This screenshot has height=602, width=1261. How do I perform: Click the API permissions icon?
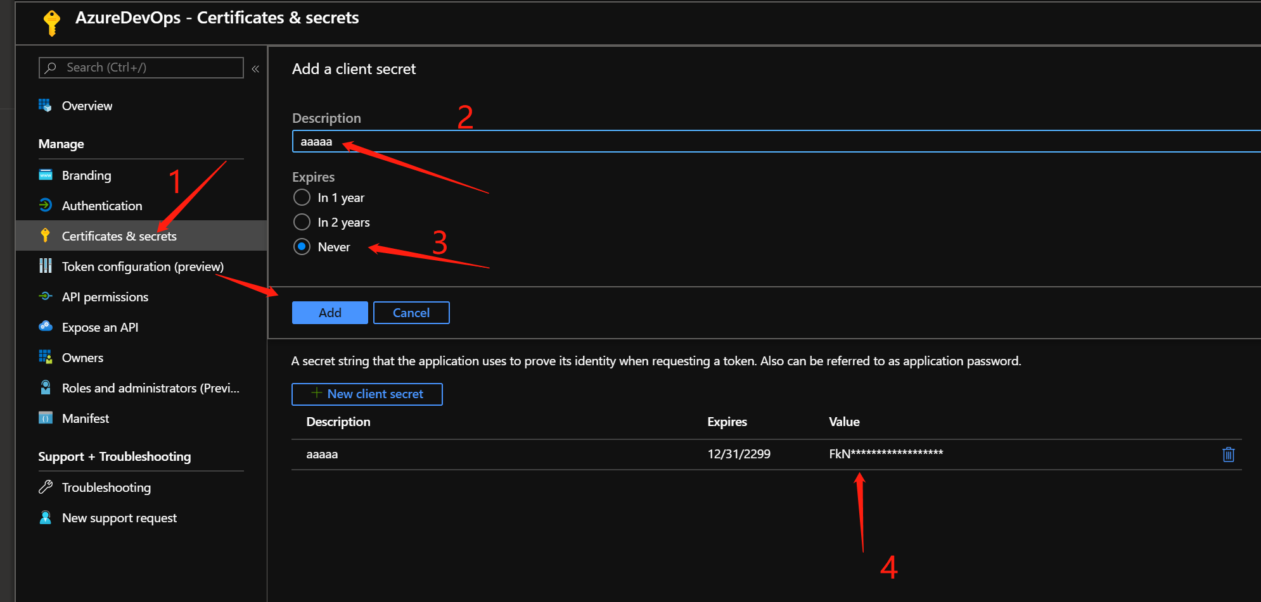[x=45, y=296]
